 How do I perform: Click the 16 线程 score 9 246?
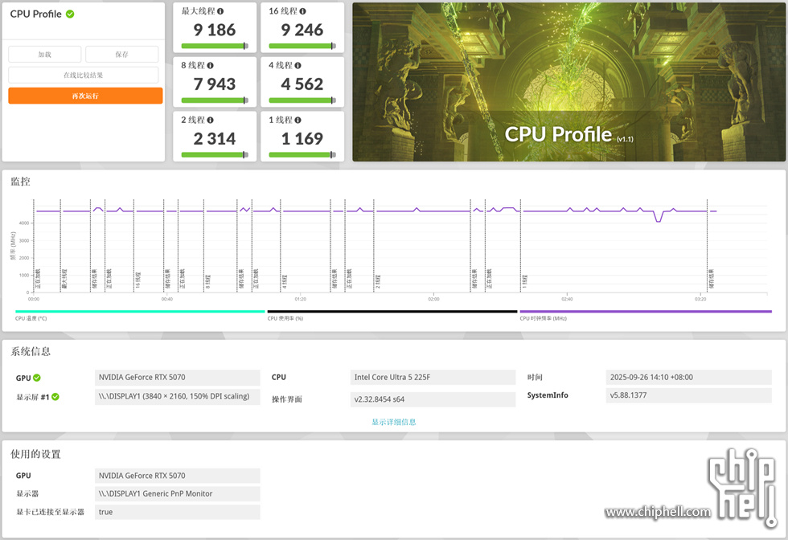click(x=302, y=30)
